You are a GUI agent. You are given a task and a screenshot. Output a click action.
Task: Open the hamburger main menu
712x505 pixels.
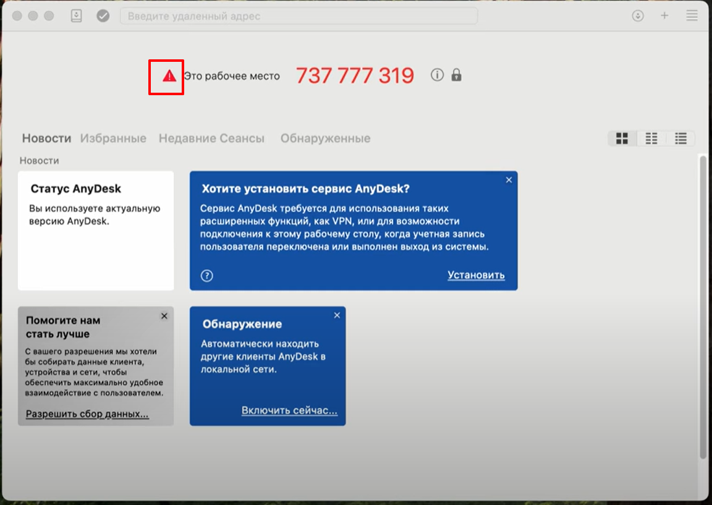[692, 16]
